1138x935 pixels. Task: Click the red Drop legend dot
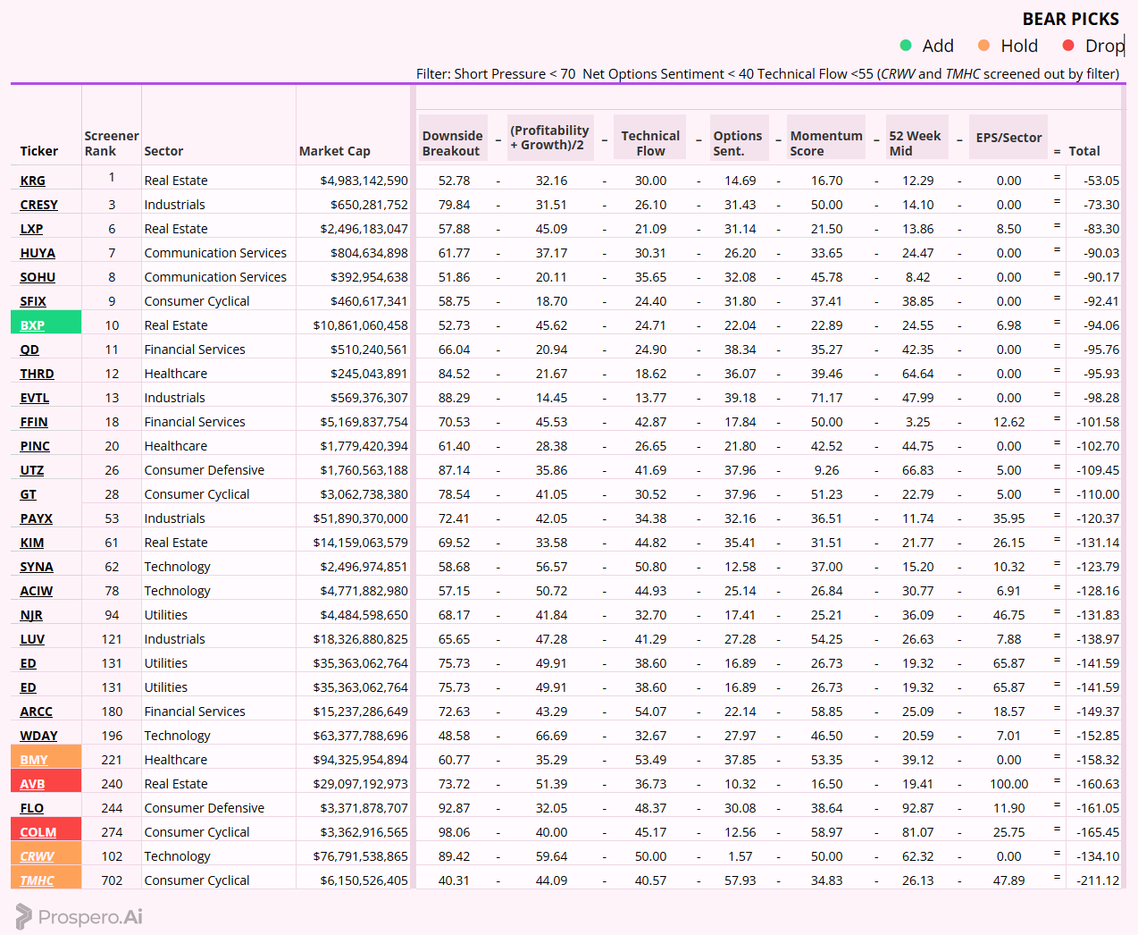1068,45
